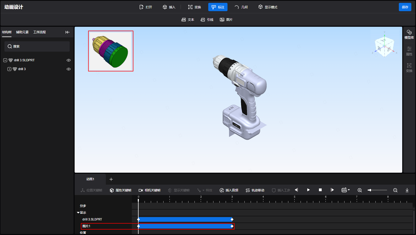The width and height of the screenshot is (416, 235).
Task: Zoom out the timeline
Action: coord(395,190)
